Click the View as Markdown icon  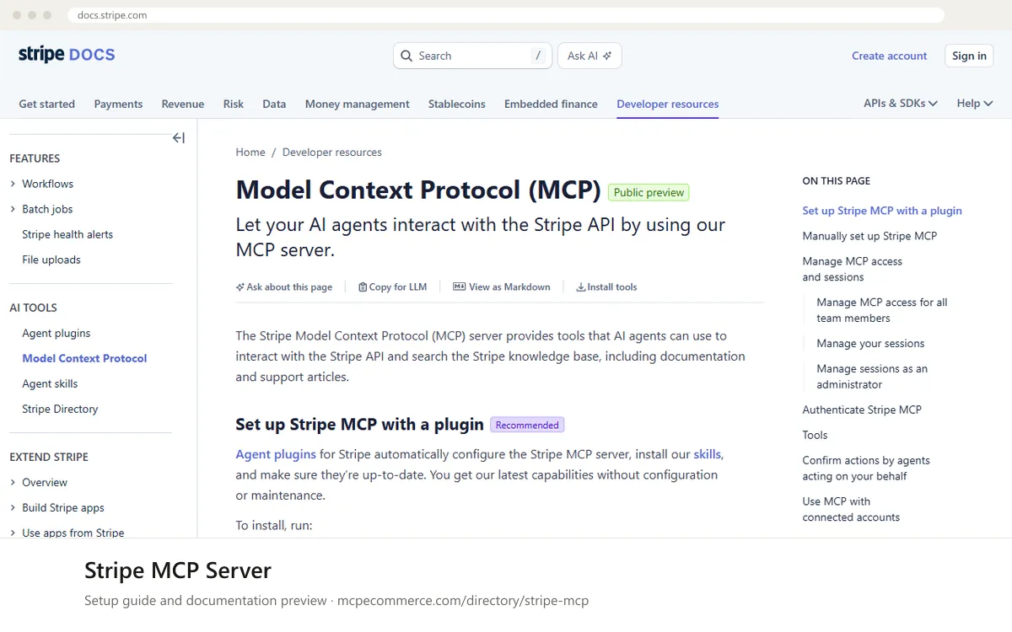(460, 287)
